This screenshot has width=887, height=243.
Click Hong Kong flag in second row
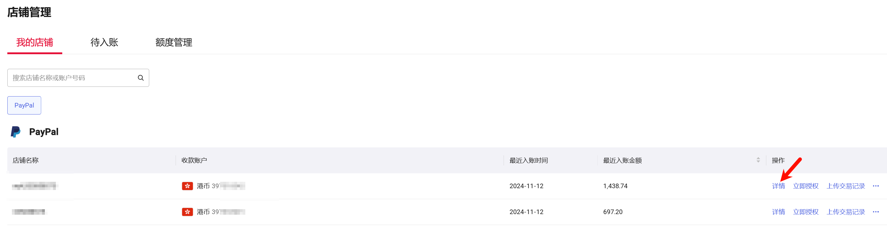[187, 212]
